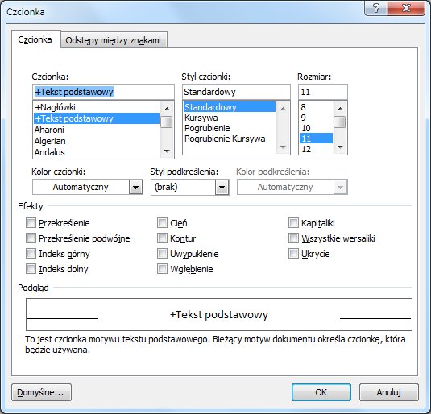Switch to Odstępy między znakami tab

pos(114,40)
